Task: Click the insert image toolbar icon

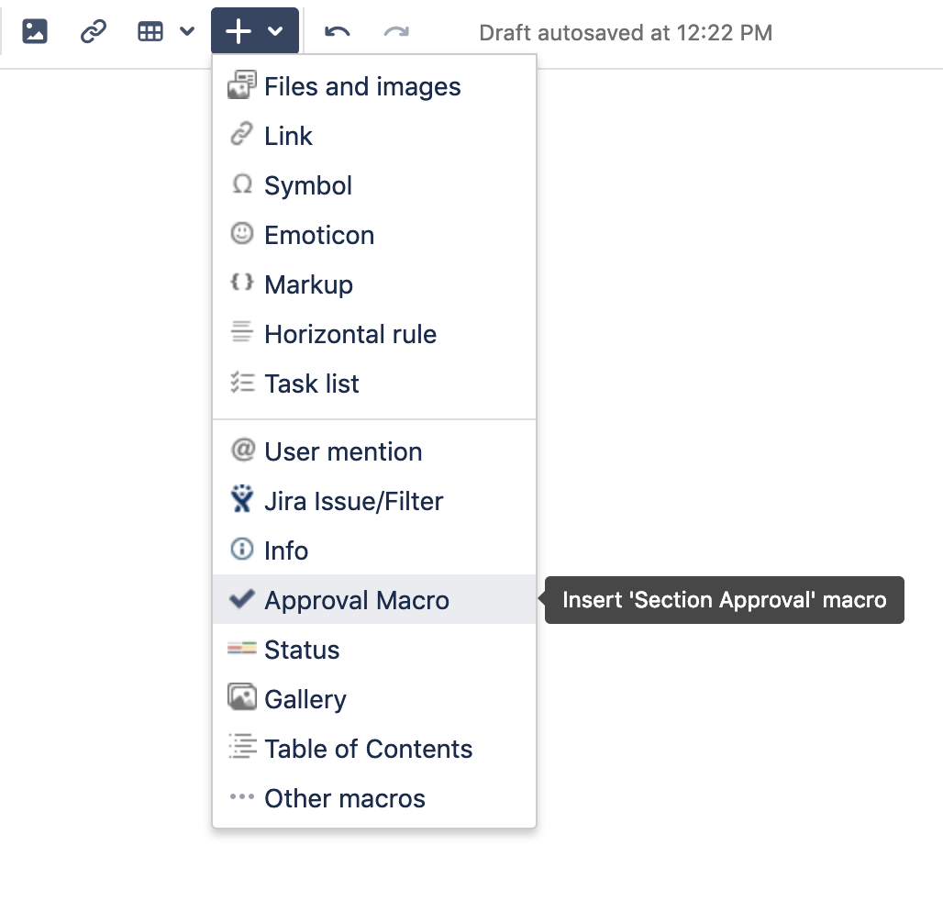Action: 35,32
